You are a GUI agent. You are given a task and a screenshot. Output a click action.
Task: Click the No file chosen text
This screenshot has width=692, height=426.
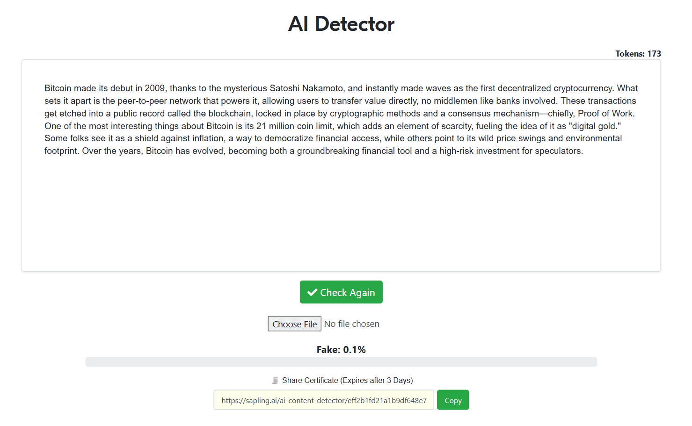(352, 324)
